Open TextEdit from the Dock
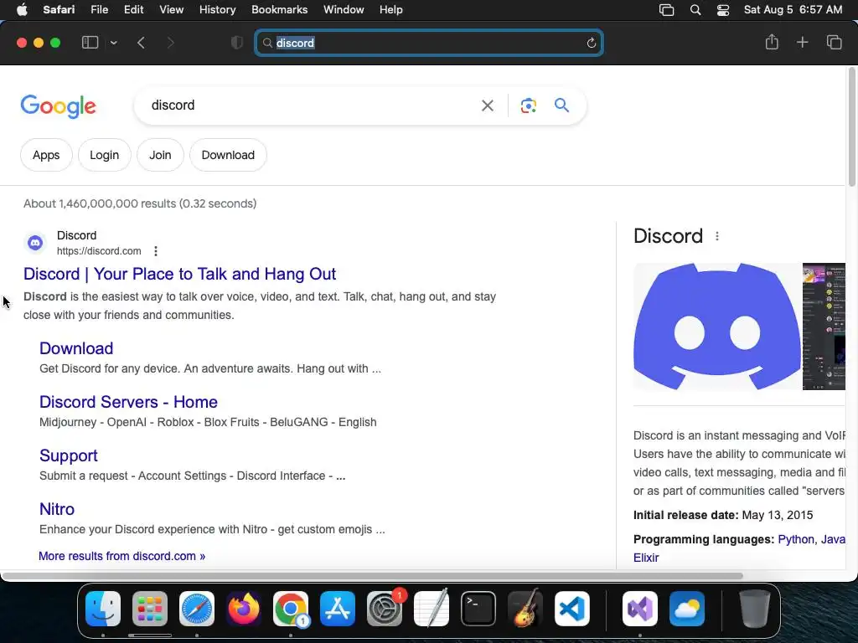The width and height of the screenshot is (858, 643). coord(432,608)
